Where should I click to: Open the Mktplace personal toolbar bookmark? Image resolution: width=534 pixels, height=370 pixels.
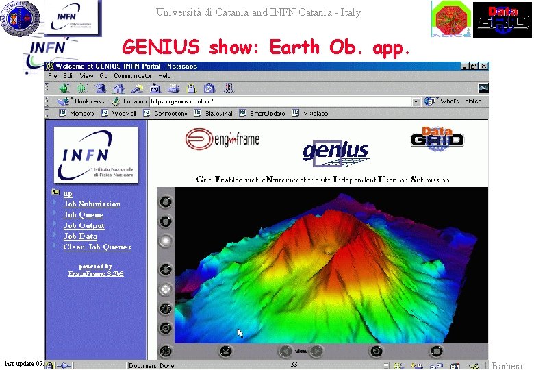pos(310,113)
